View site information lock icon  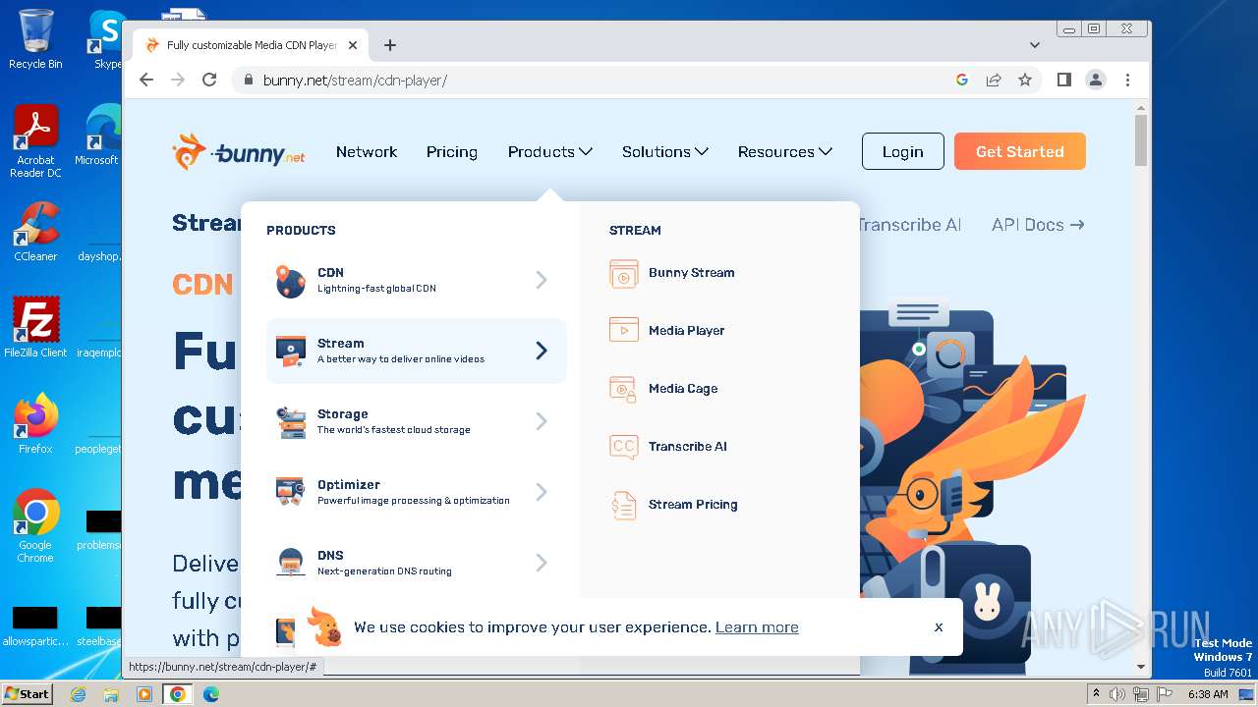click(x=248, y=80)
